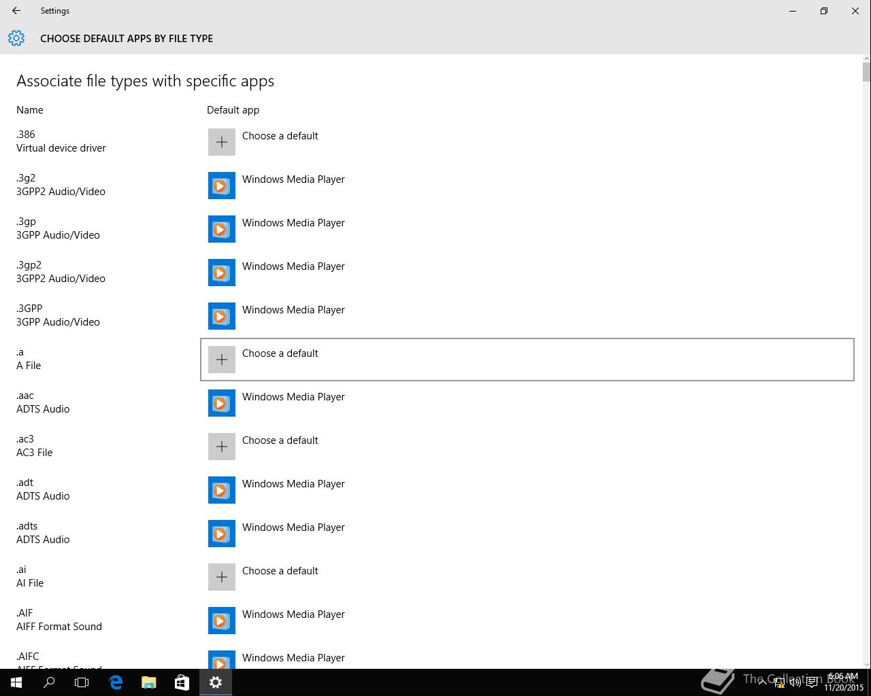Change Windows Media Player default for .adts
This screenshot has height=696, width=871.
tap(527, 534)
